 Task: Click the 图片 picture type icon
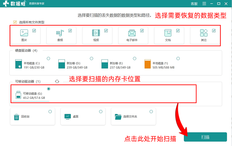click(24, 33)
